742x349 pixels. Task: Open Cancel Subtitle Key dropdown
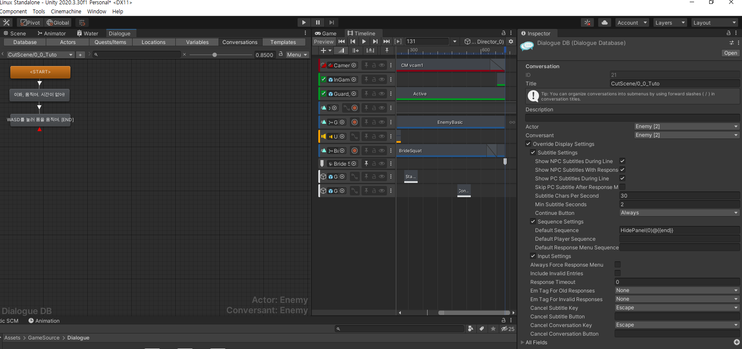677,308
